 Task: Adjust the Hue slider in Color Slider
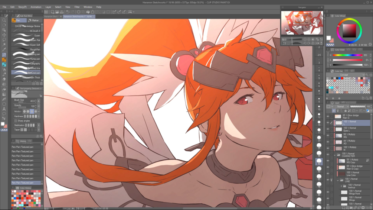tap(347, 55)
